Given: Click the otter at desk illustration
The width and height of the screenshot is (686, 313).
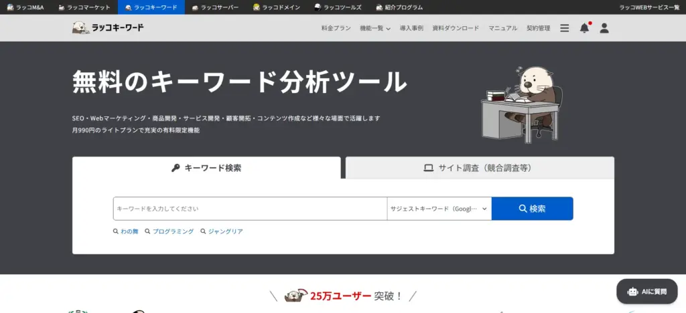Looking at the screenshot, I should [521, 104].
